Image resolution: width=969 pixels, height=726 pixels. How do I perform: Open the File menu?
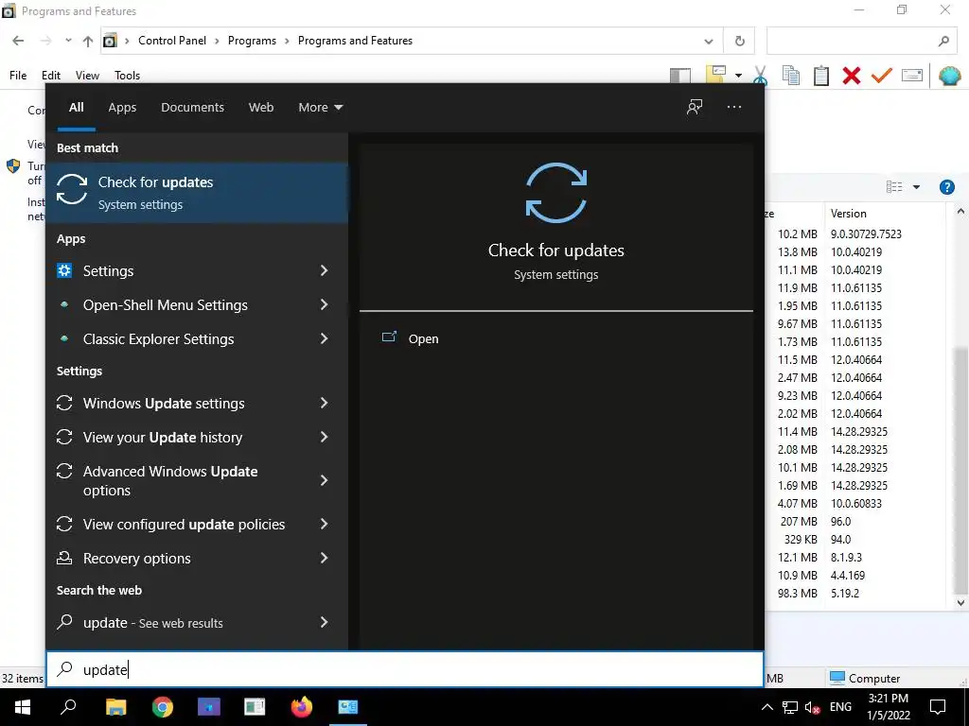point(18,76)
